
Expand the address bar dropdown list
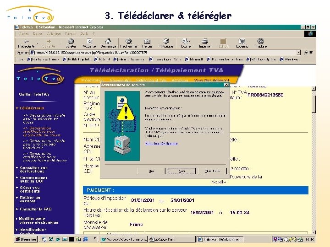[x=299, y=53]
